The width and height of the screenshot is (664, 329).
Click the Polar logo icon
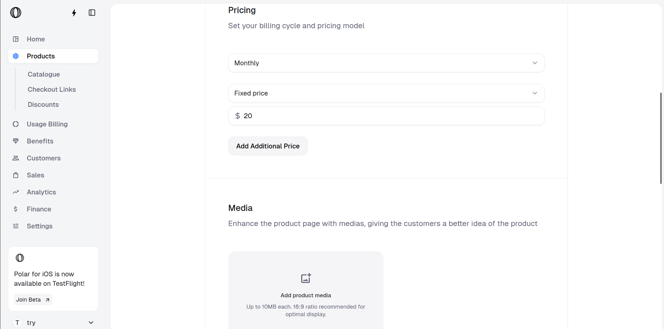click(x=15, y=12)
